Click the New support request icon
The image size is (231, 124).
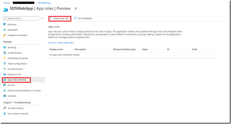[5, 113]
